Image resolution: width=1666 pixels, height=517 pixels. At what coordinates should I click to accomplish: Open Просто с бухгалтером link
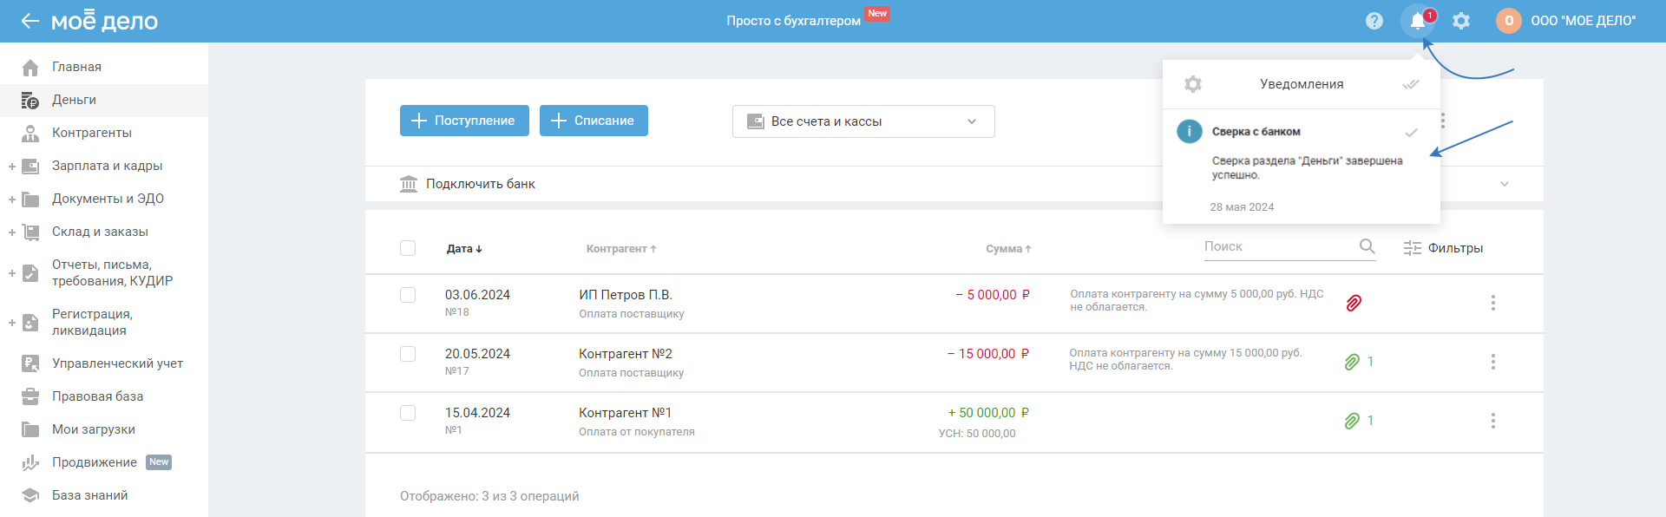[x=793, y=21]
